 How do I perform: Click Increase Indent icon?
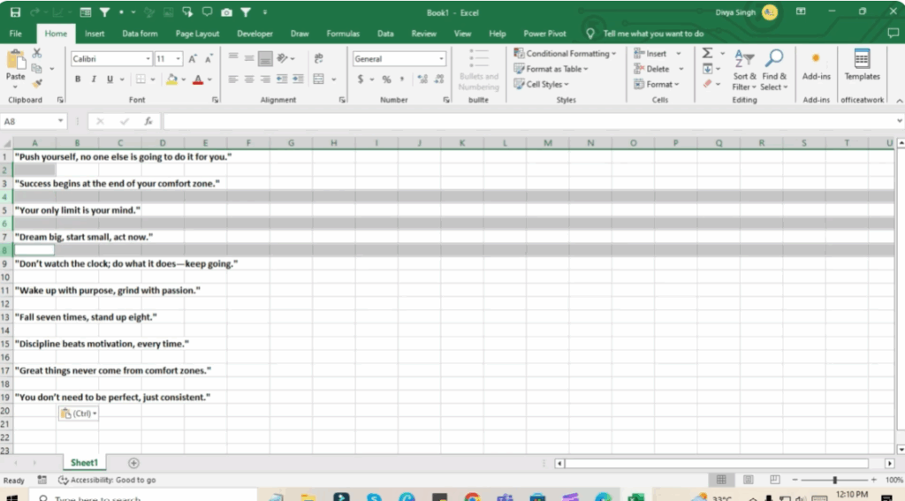click(x=298, y=79)
